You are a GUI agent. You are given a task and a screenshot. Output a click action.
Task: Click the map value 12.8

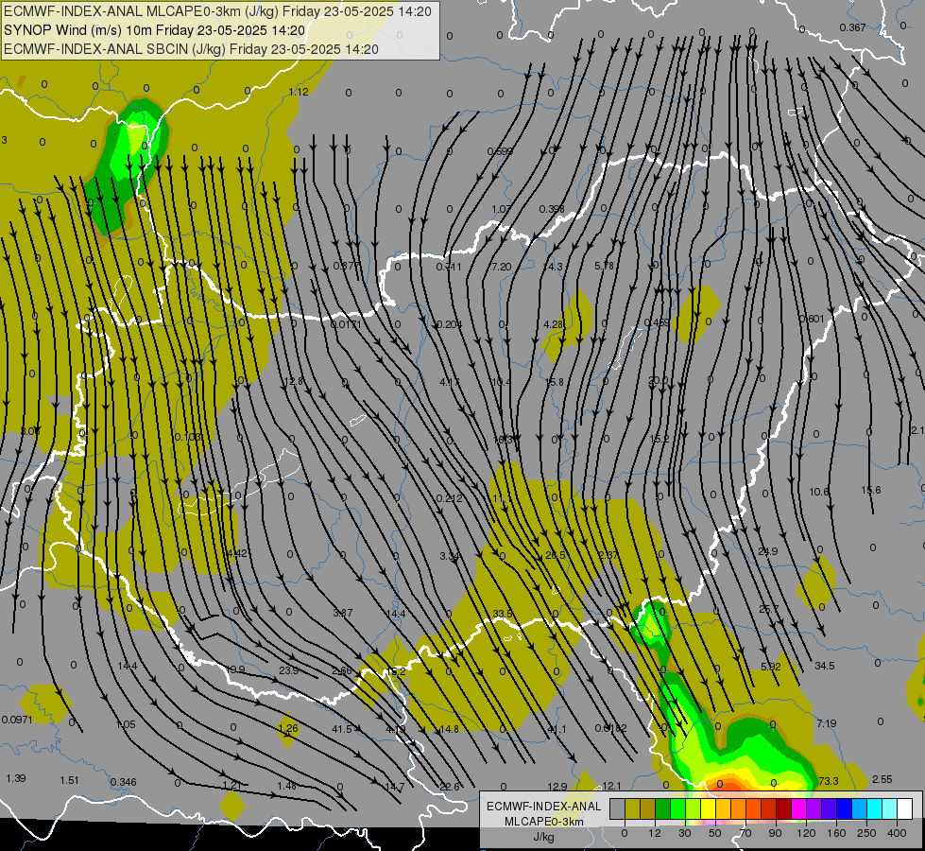tap(293, 381)
